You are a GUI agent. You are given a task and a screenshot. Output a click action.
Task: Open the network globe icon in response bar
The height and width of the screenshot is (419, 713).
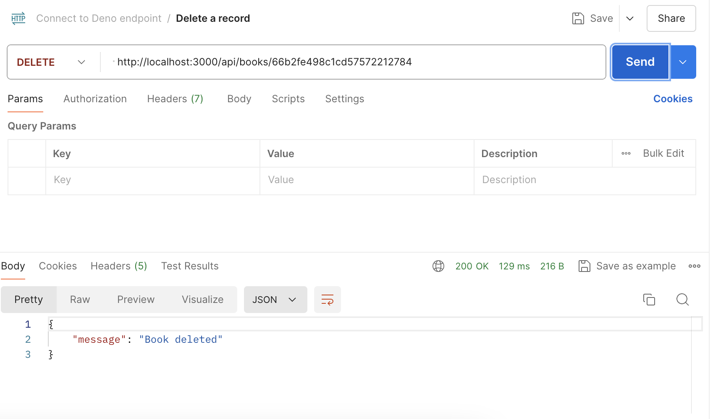click(x=438, y=266)
